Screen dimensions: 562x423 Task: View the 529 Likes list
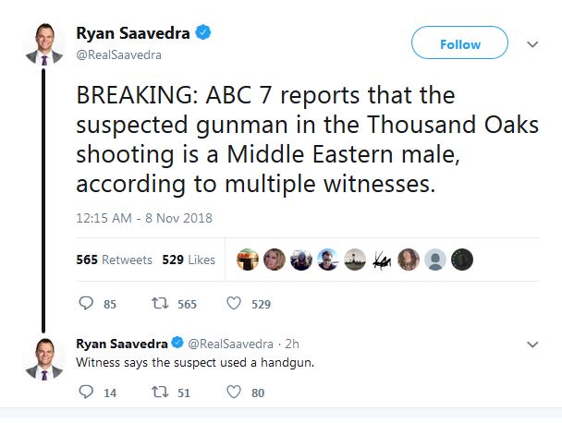pyautogui.click(x=189, y=260)
